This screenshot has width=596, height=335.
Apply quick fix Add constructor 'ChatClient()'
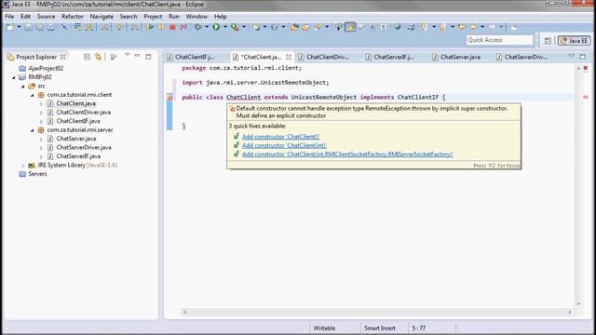click(281, 137)
